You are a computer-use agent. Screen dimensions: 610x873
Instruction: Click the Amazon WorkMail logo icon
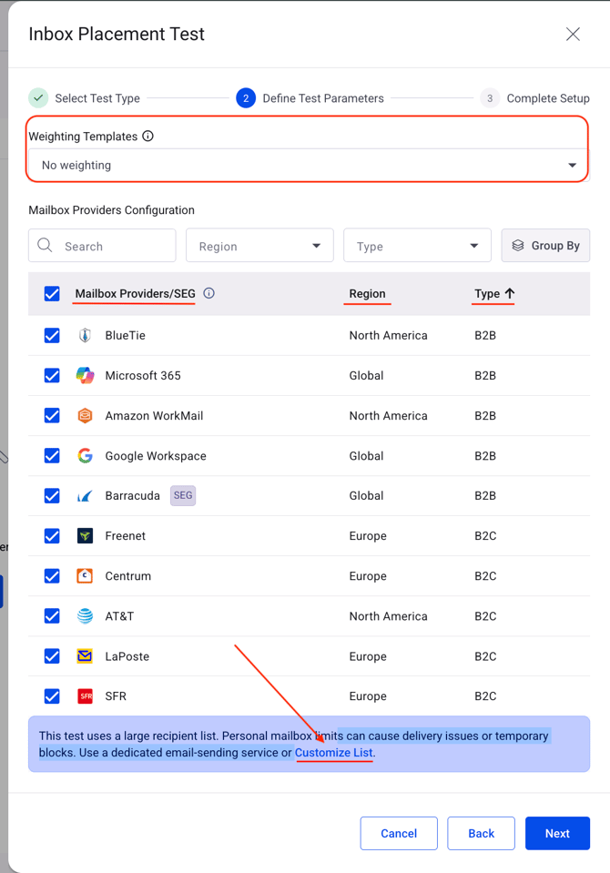pos(85,415)
